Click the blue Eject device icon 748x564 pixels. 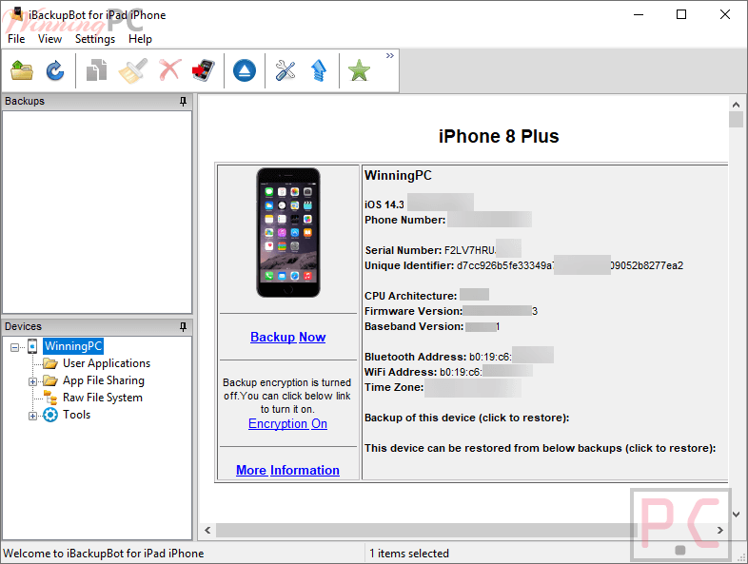click(x=245, y=71)
